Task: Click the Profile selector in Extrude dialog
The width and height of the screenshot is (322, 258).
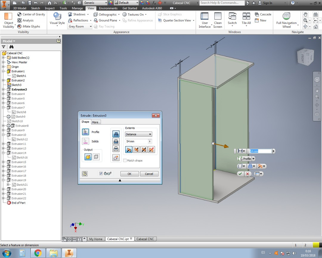Action: [86, 132]
